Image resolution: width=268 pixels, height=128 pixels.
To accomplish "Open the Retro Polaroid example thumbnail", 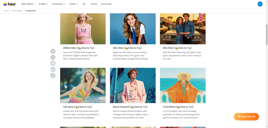I will click(x=133, y=85).
